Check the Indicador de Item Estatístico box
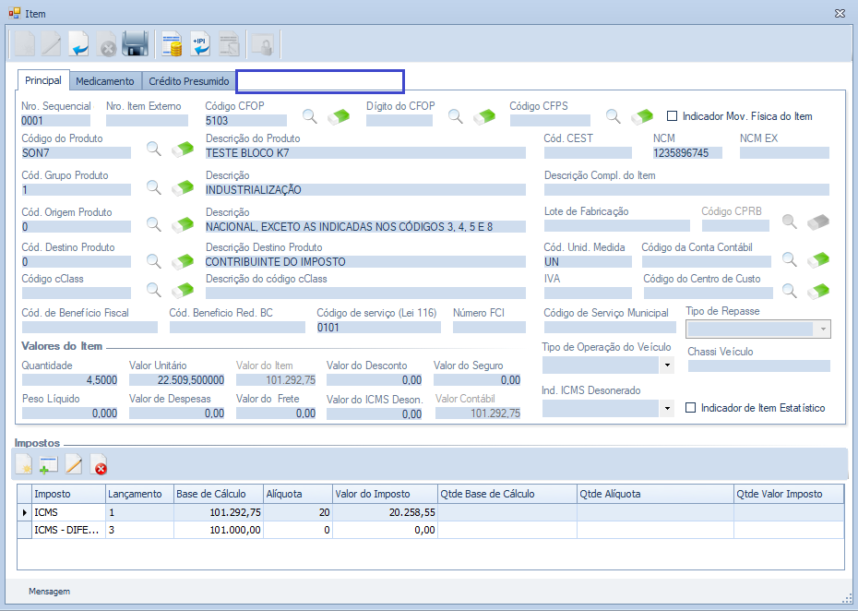The image size is (858, 611). pyautogui.click(x=691, y=408)
